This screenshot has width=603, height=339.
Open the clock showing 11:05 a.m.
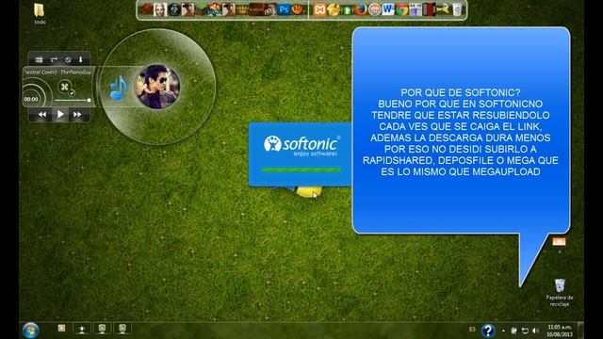[560, 331]
